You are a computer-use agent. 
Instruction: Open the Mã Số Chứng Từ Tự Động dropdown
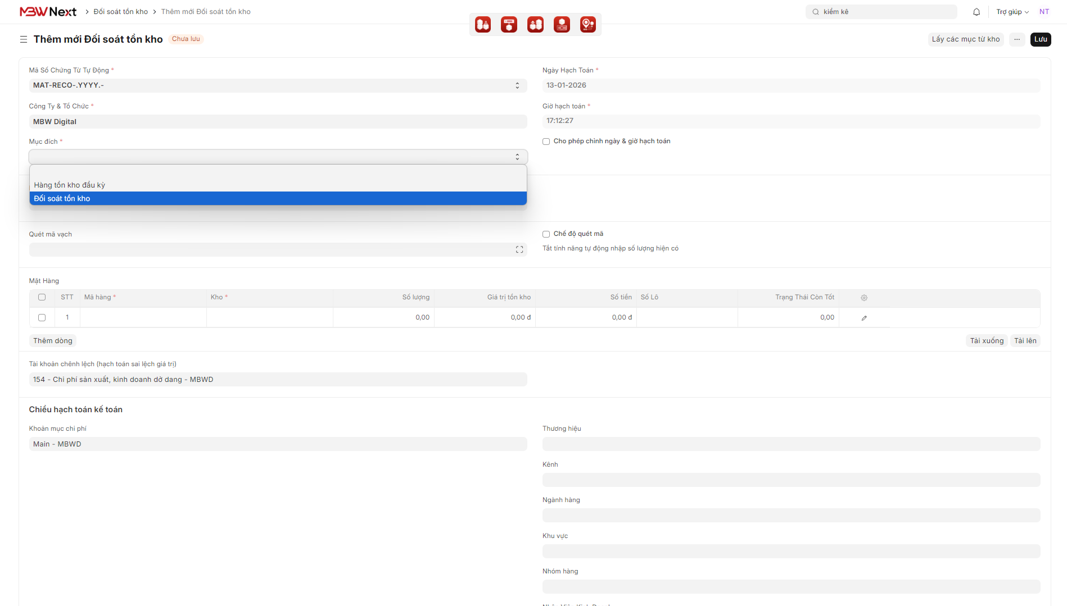pyautogui.click(x=278, y=85)
